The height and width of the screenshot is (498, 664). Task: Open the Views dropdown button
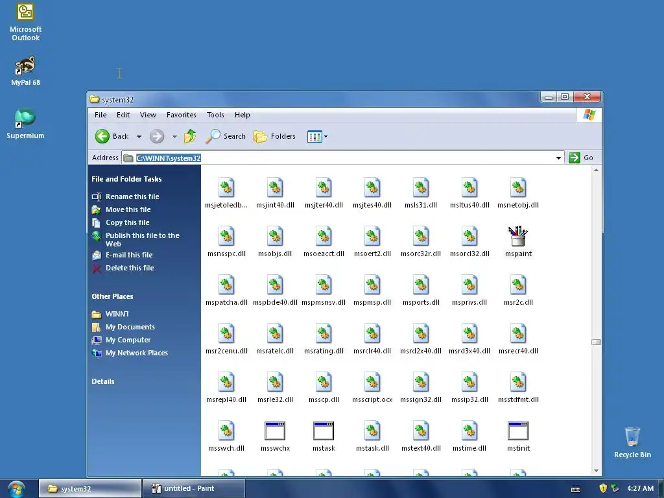click(318, 136)
